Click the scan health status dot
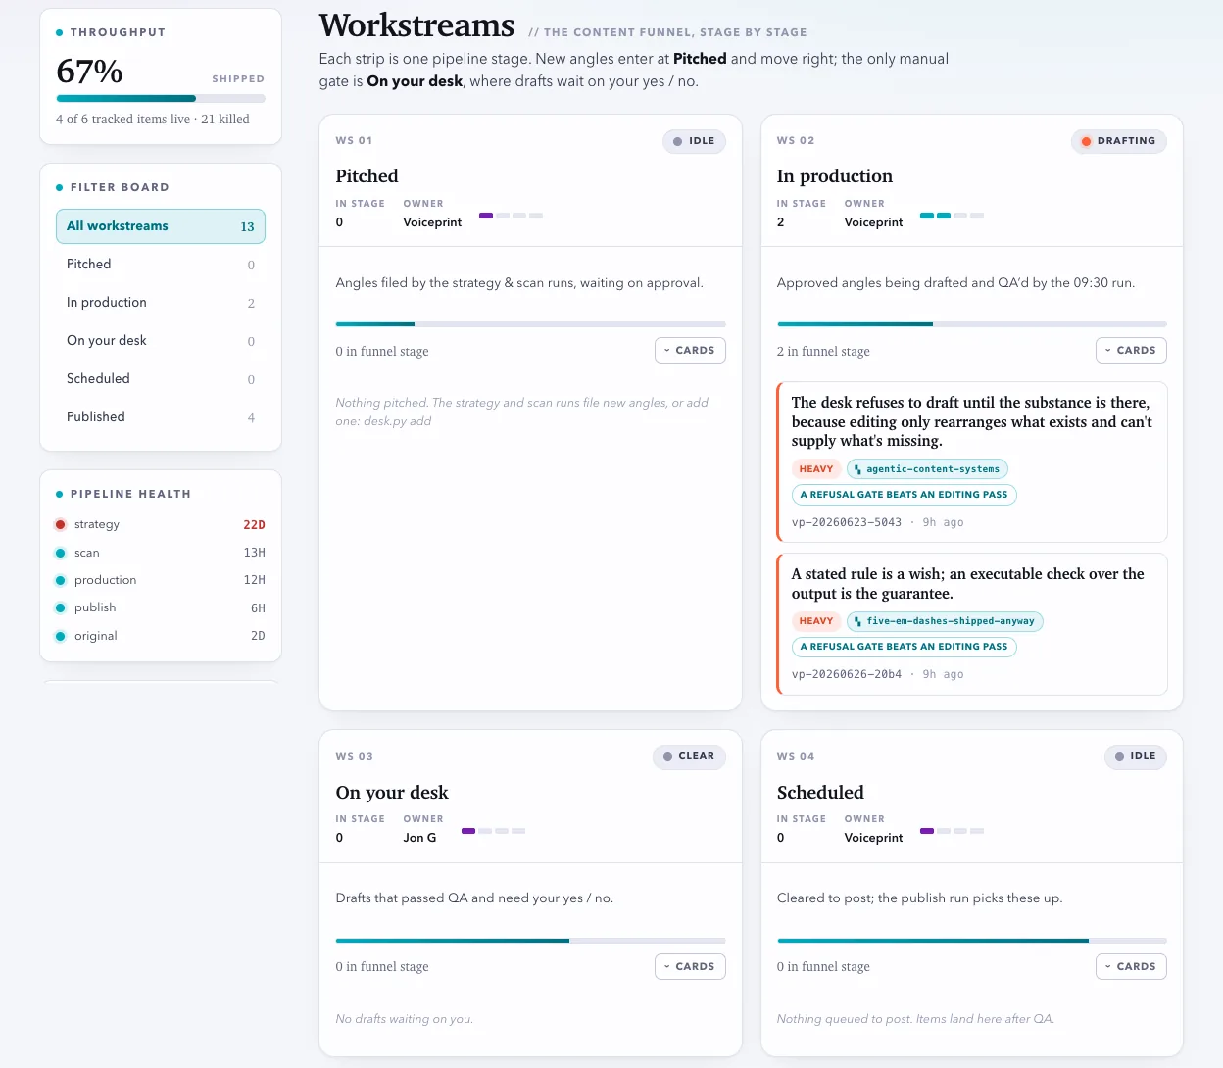Viewport: 1223px width, 1068px height. 61,553
